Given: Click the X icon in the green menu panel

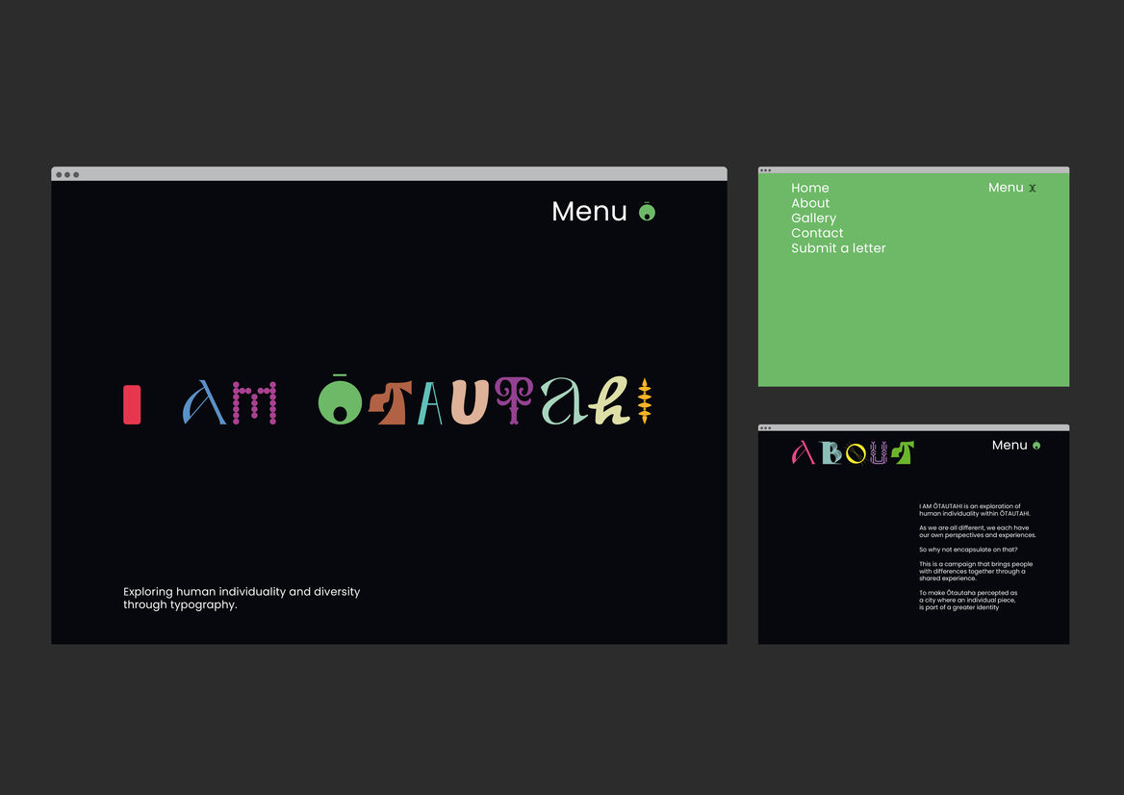Looking at the screenshot, I should pyautogui.click(x=1033, y=189).
